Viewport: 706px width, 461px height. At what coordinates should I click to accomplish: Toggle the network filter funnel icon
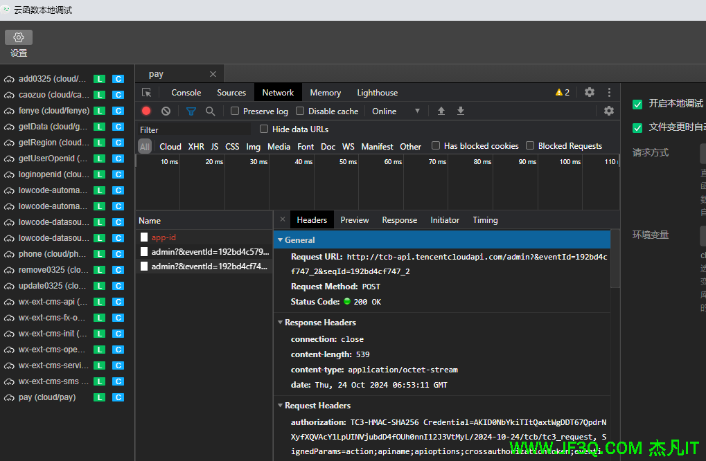pyautogui.click(x=191, y=111)
